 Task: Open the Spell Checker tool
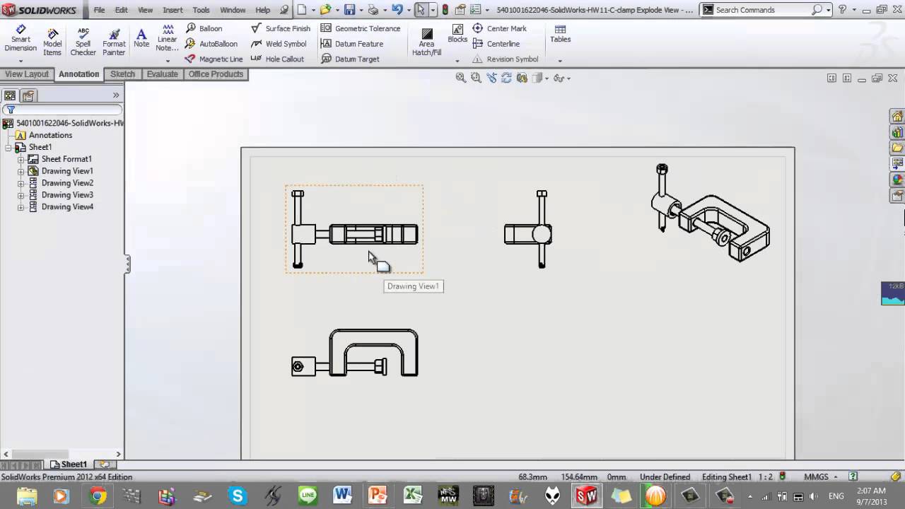(x=83, y=42)
